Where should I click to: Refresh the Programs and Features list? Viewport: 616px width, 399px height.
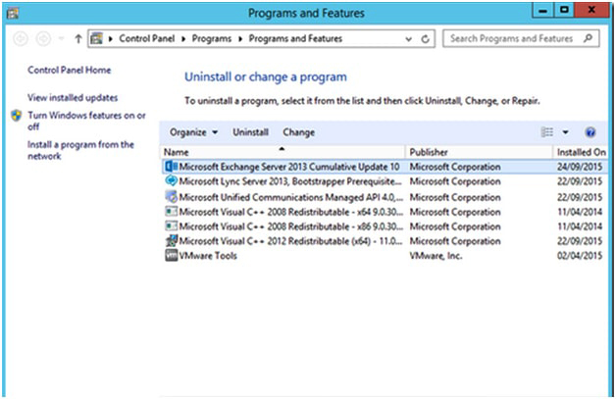[x=425, y=39]
